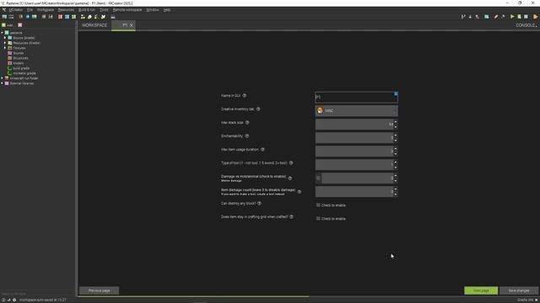Screen dimensions: 540x303
Task: Open help for Can destroy any block
Action: tap(259, 204)
